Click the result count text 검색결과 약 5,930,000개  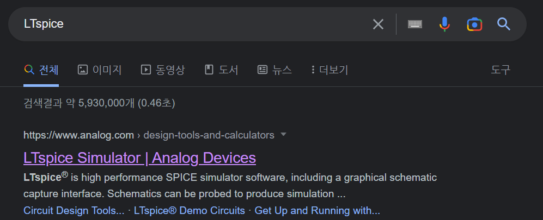tap(78, 103)
